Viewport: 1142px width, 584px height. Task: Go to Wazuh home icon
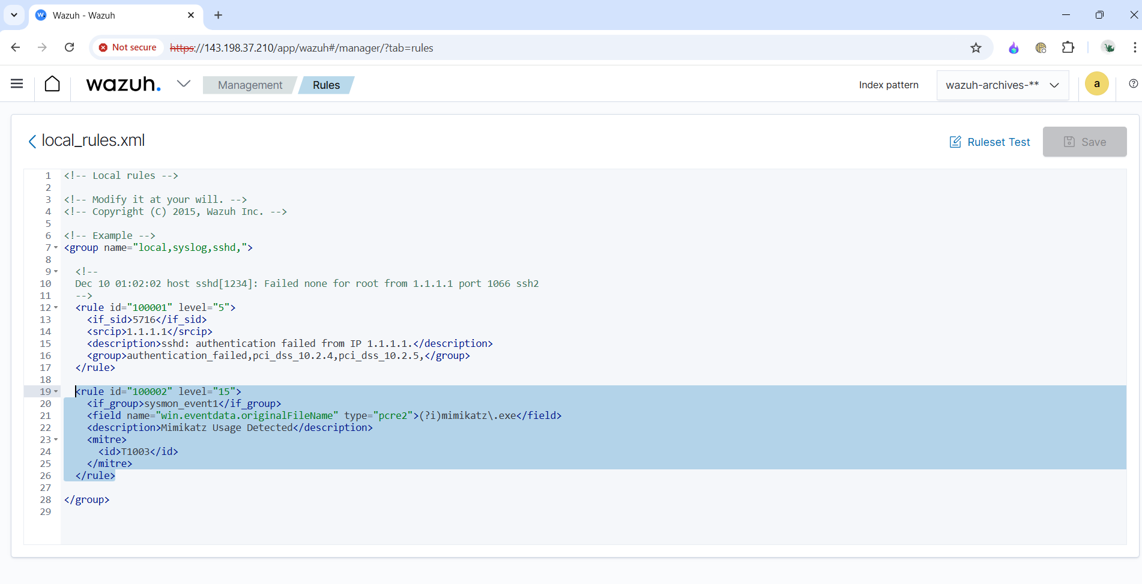tap(52, 84)
